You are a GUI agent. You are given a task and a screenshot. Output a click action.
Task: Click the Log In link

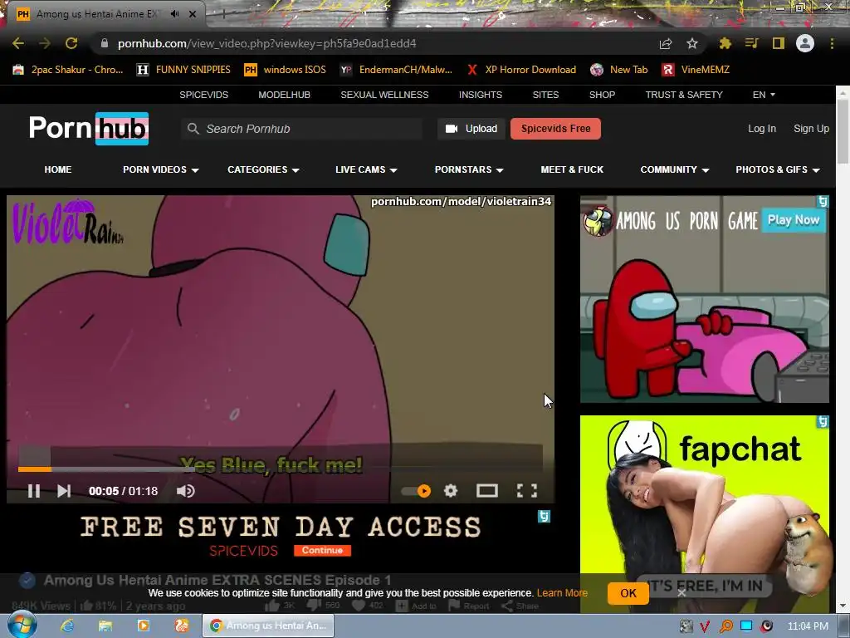click(762, 129)
